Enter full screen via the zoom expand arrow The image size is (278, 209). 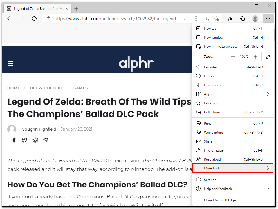click(x=268, y=57)
